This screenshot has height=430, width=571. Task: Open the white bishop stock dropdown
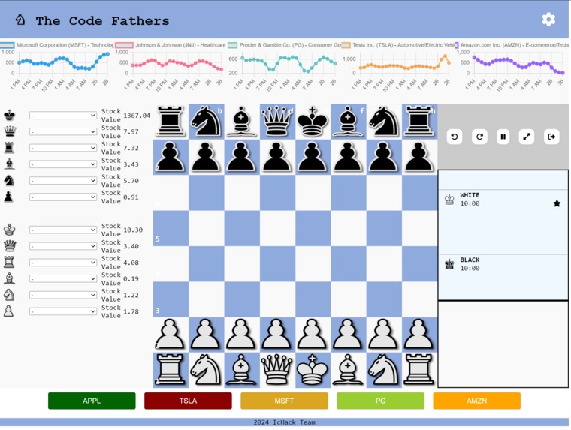click(63, 278)
